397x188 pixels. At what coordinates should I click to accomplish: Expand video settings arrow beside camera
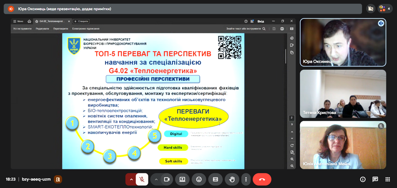pos(156,179)
